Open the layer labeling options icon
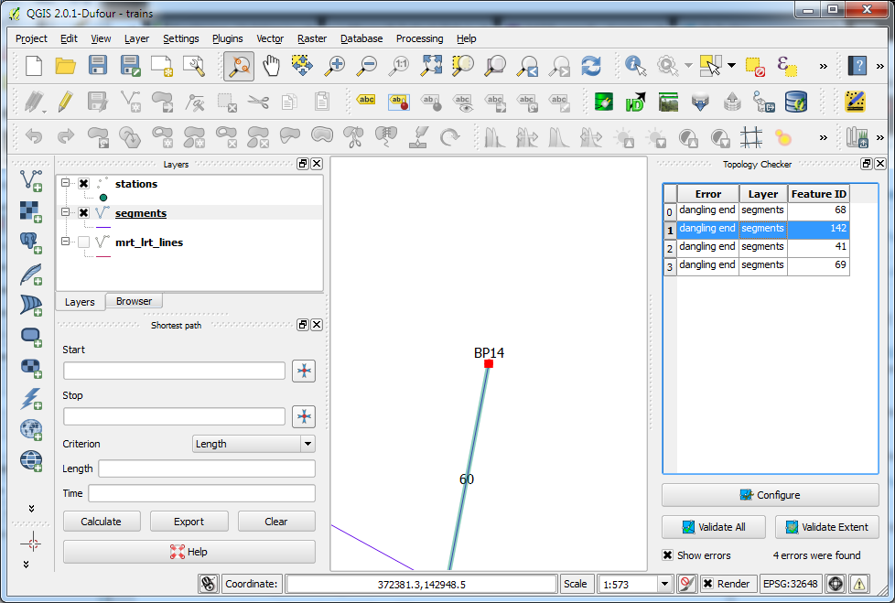The height and width of the screenshot is (603, 895). (366, 102)
